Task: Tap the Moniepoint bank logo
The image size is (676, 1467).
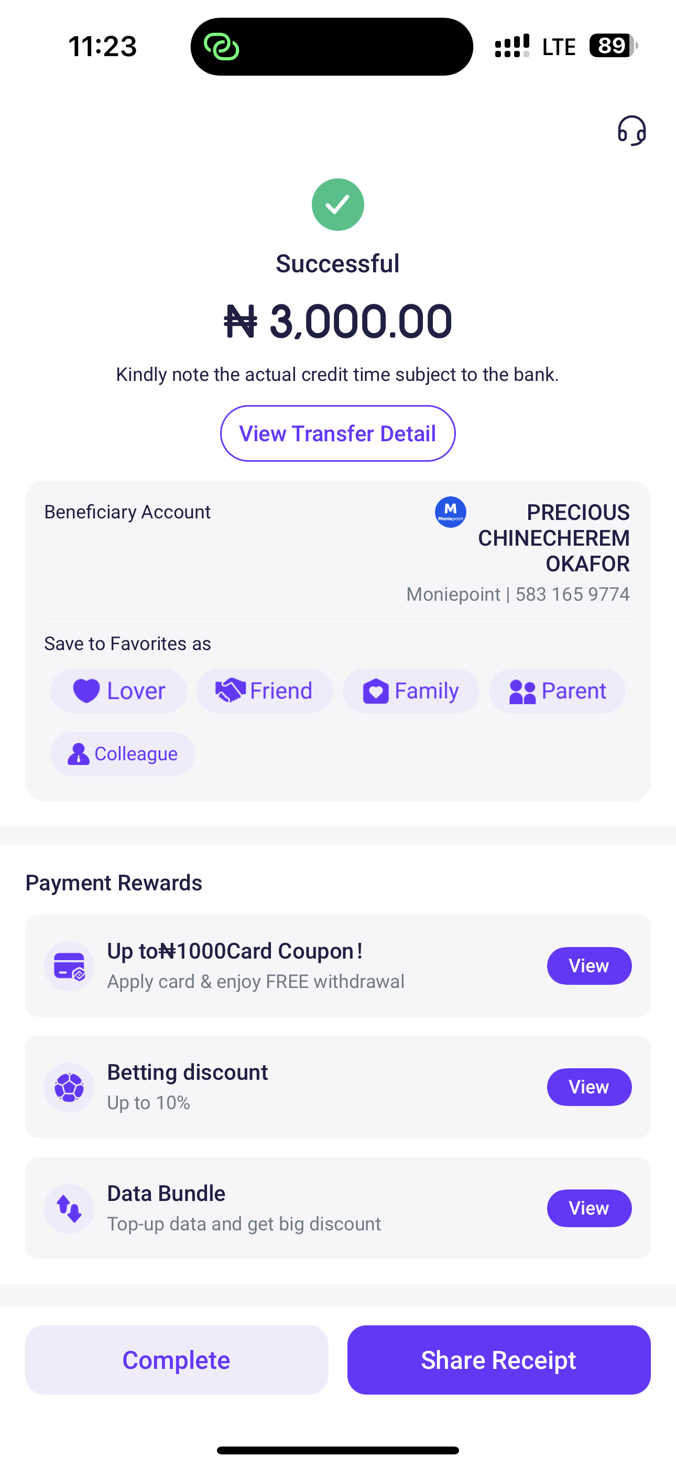Action: [450, 512]
